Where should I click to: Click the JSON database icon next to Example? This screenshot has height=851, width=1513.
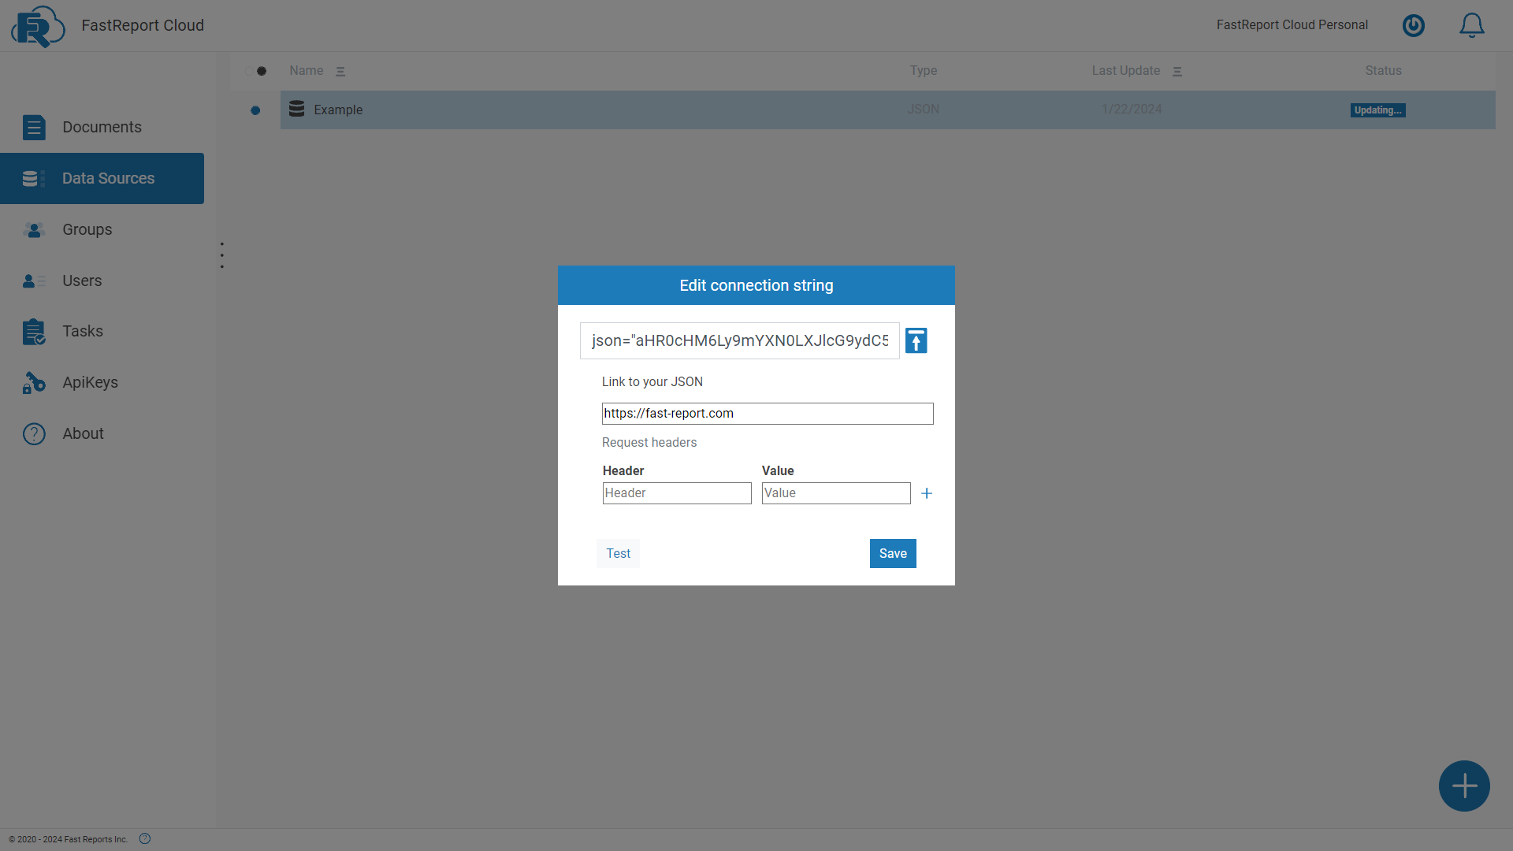pyautogui.click(x=296, y=109)
